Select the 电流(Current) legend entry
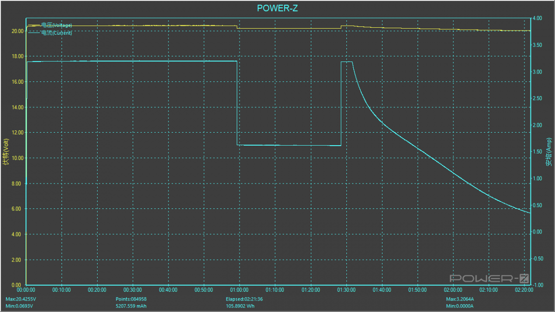Screen dimensions: 555x312 (50, 33)
